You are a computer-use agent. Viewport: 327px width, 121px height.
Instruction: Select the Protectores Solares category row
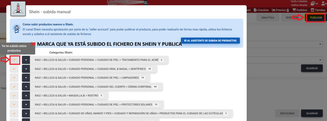[97, 104]
